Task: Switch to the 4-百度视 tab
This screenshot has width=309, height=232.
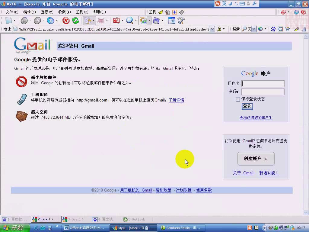Action: coord(106,219)
